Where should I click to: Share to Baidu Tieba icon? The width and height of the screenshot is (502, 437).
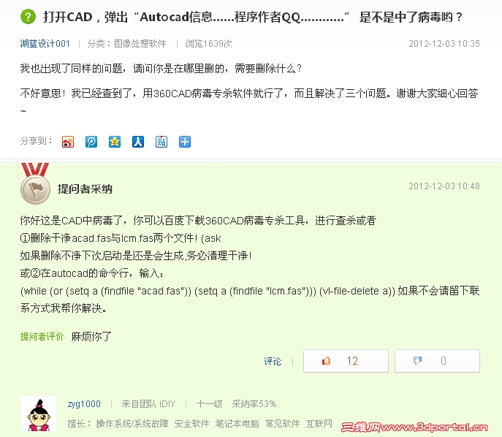(x=161, y=142)
